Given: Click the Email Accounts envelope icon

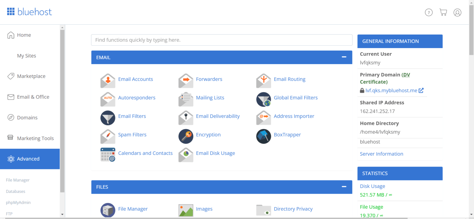Looking at the screenshot, I should click(108, 81).
